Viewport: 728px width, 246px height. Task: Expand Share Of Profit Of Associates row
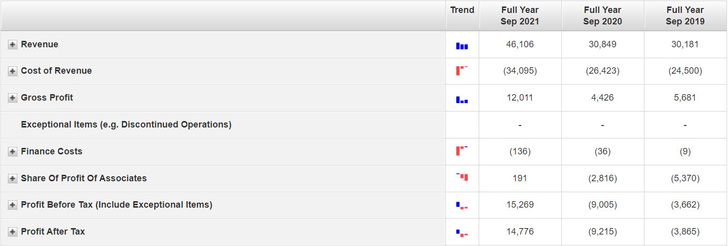pyautogui.click(x=12, y=179)
